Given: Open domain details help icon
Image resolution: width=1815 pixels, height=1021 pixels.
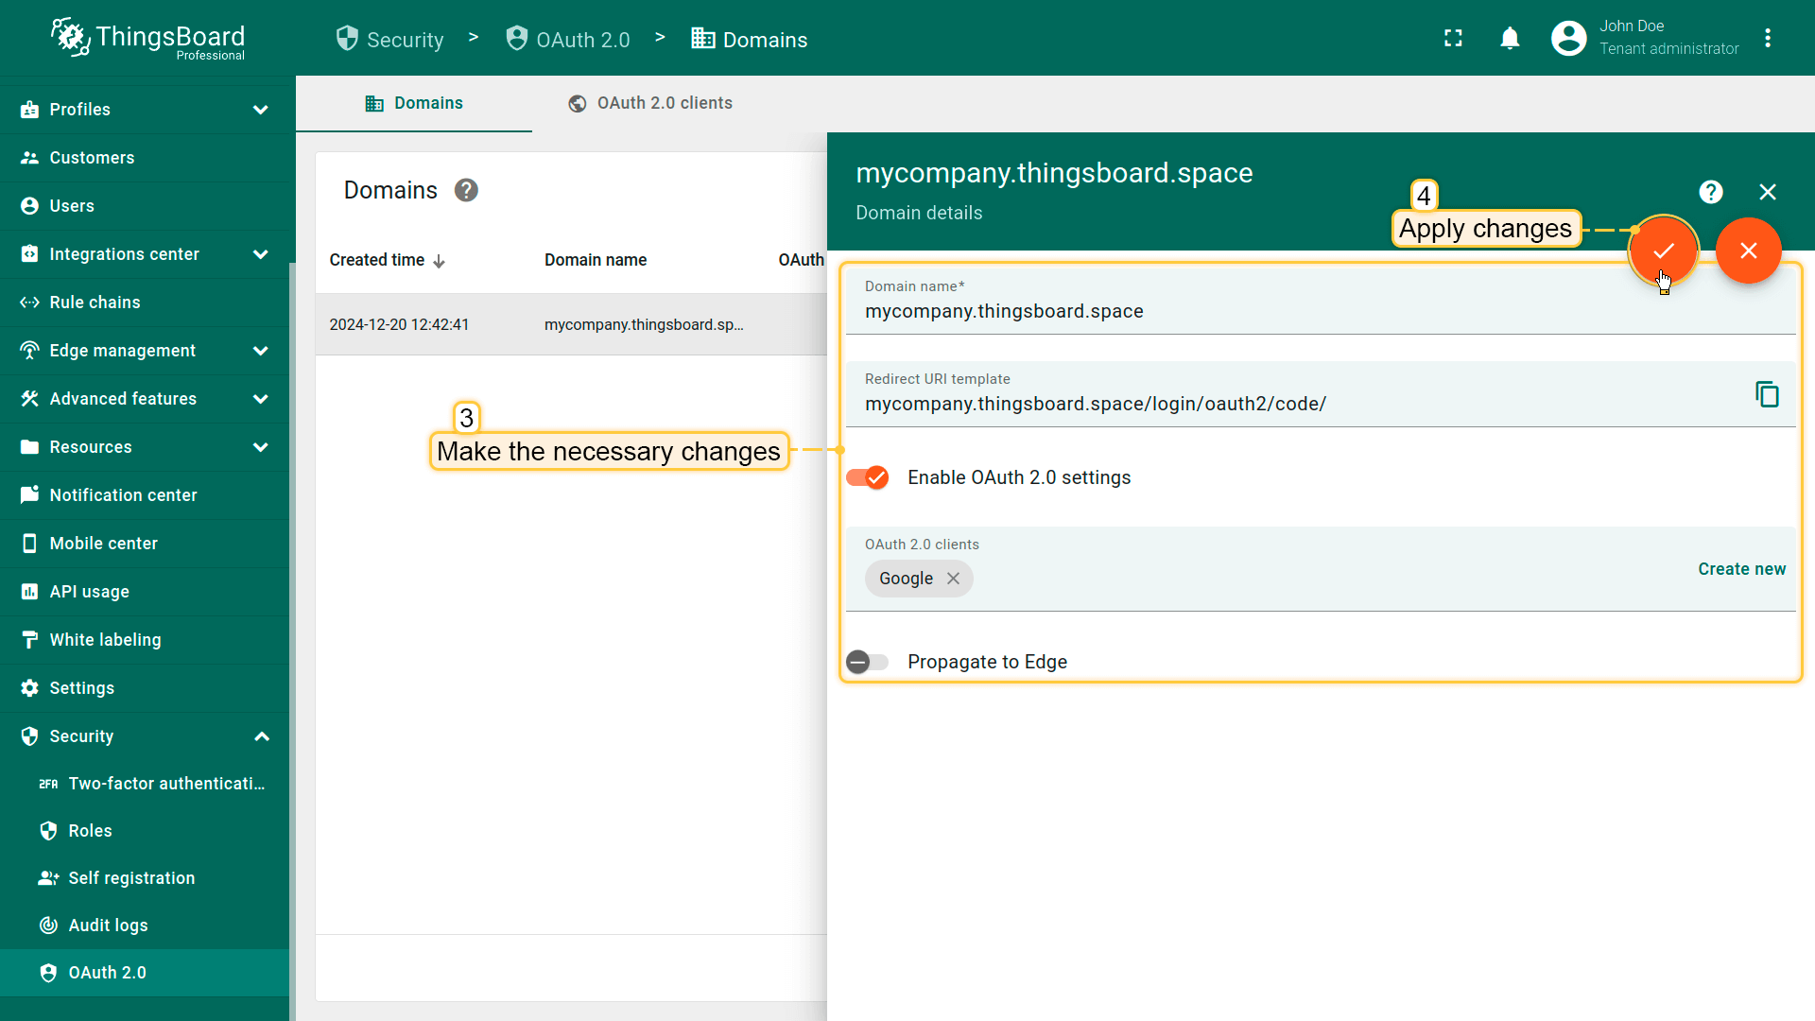Looking at the screenshot, I should click(x=1710, y=192).
